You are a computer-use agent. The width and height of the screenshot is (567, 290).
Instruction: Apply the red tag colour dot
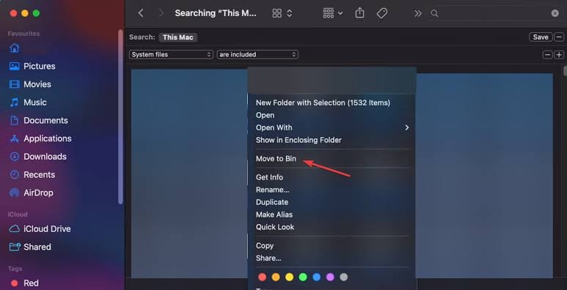[263, 277]
